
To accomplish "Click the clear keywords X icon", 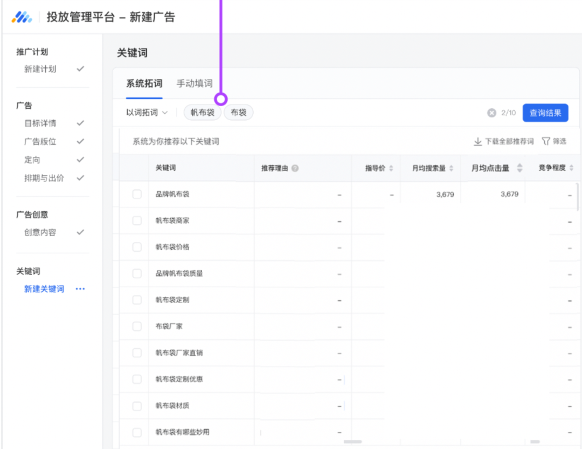I will (491, 113).
